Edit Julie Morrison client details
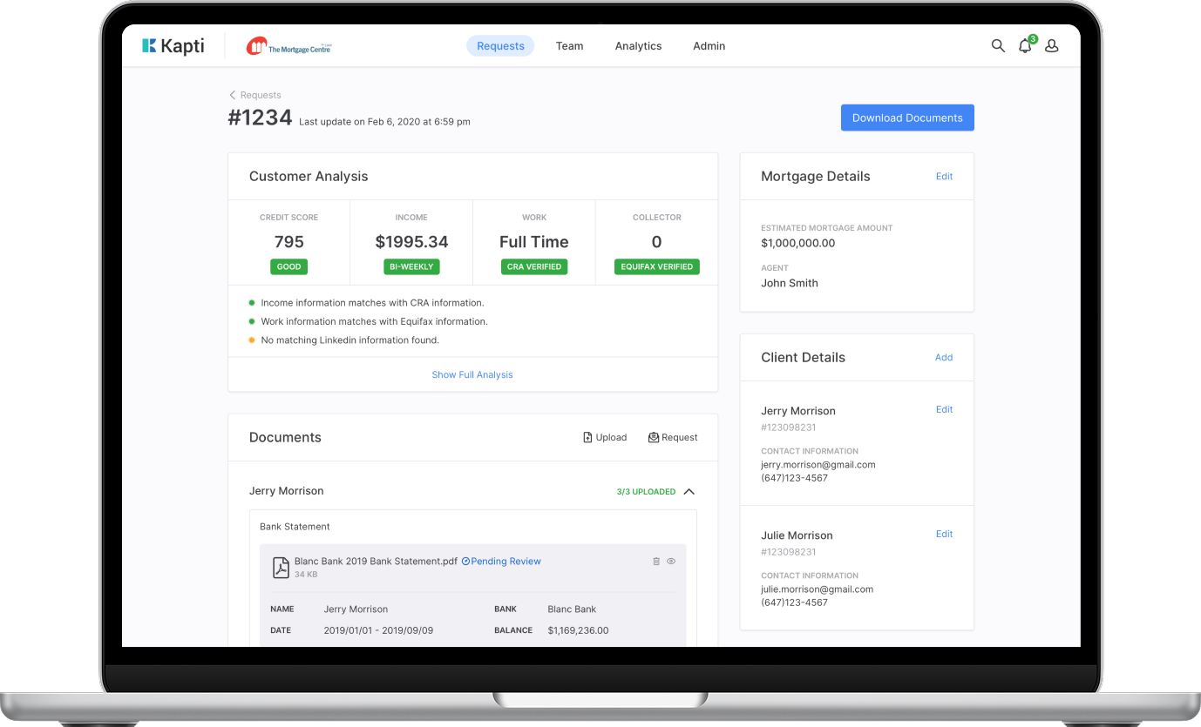The image size is (1201, 727). (945, 534)
